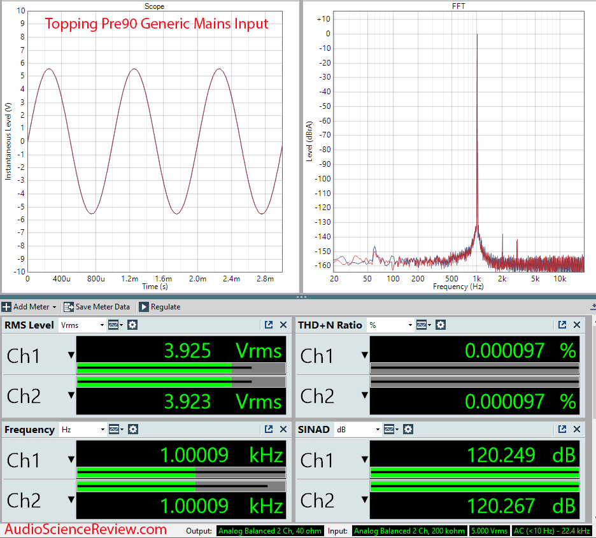The width and height of the screenshot is (596, 538).
Task: Open the Add Meter dropdown arrow
Action: (54, 307)
